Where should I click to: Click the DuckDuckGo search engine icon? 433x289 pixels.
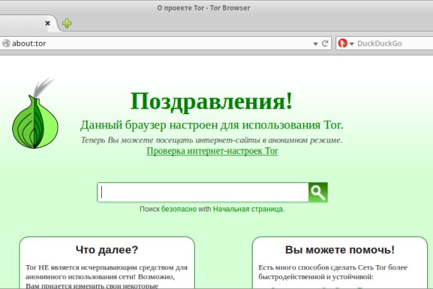(343, 43)
